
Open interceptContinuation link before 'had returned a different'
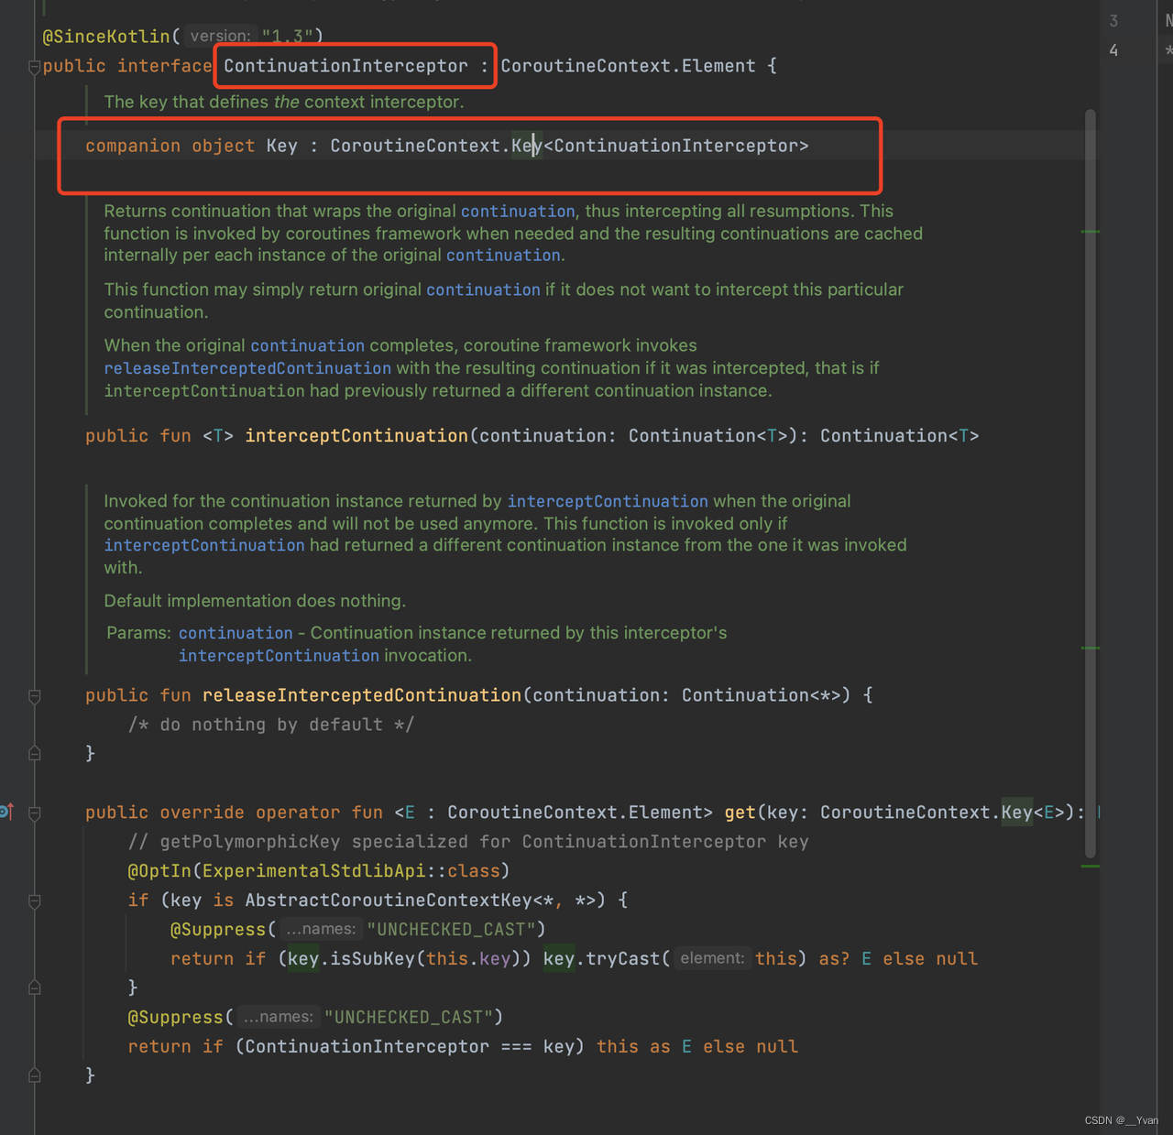point(203,545)
